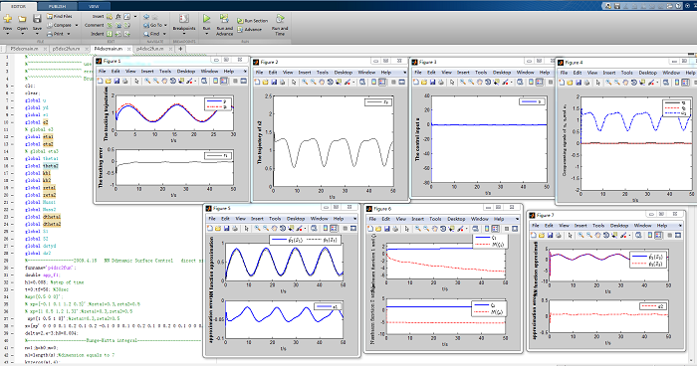Open the Tools menu in Figure 4
Image resolution: width=697 pixels, height=366 pixels.
(x=626, y=73)
